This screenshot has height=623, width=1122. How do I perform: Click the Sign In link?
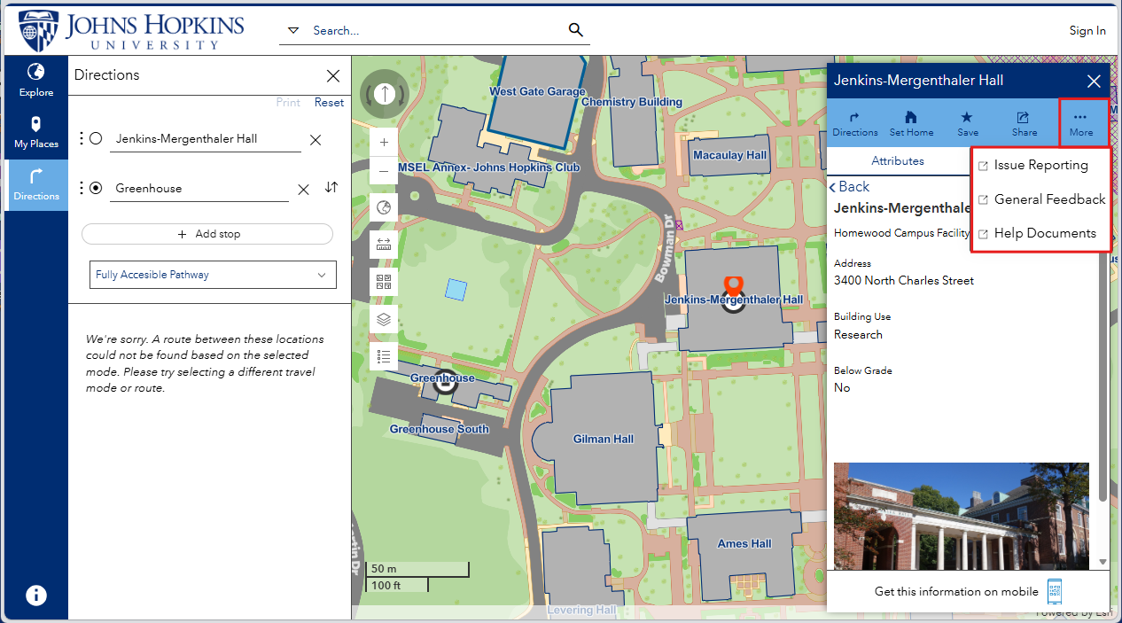[x=1087, y=30]
